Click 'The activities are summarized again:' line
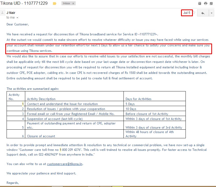This screenshot has height=187, width=216. pos(33,89)
